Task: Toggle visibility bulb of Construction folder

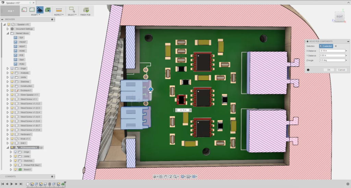Action: (12, 86)
